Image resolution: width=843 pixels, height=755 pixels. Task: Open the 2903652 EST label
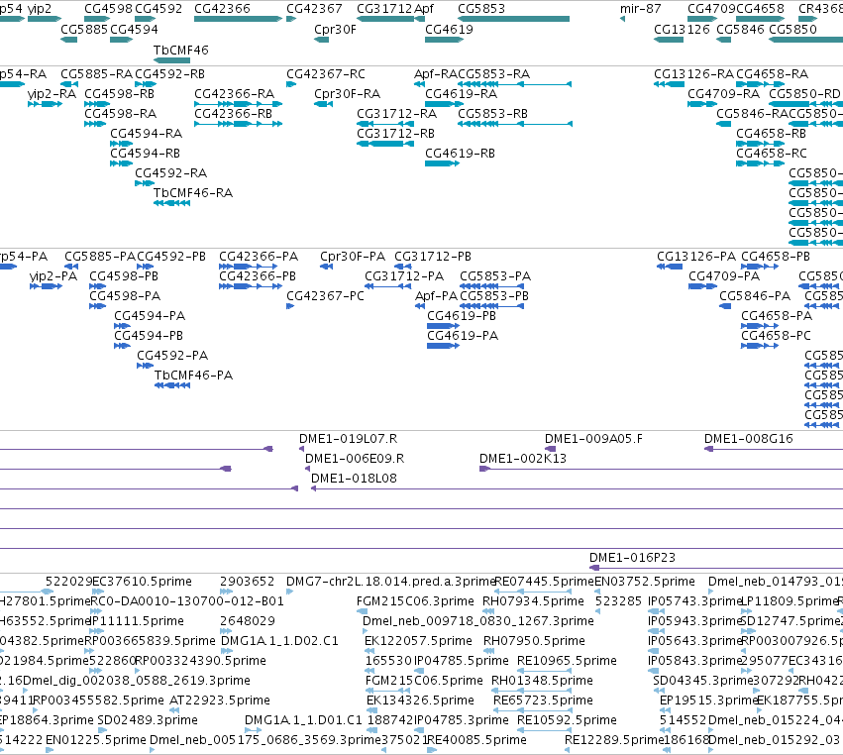247,582
